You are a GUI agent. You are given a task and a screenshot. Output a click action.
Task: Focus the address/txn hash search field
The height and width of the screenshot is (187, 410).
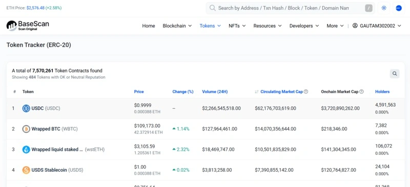283,8
